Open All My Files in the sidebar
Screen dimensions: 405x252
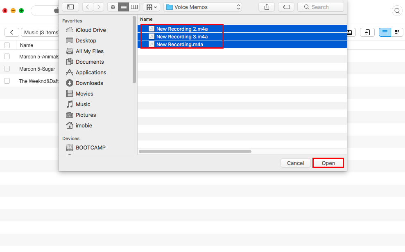[89, 51]
